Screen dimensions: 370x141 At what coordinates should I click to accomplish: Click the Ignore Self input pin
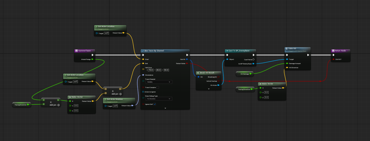click(143, 104)
